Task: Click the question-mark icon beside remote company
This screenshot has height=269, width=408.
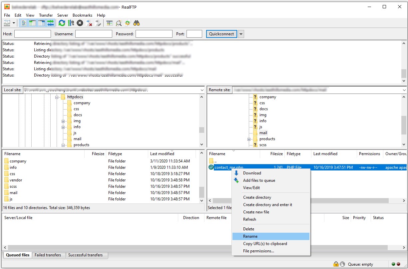Action: (x=255, y=97)
